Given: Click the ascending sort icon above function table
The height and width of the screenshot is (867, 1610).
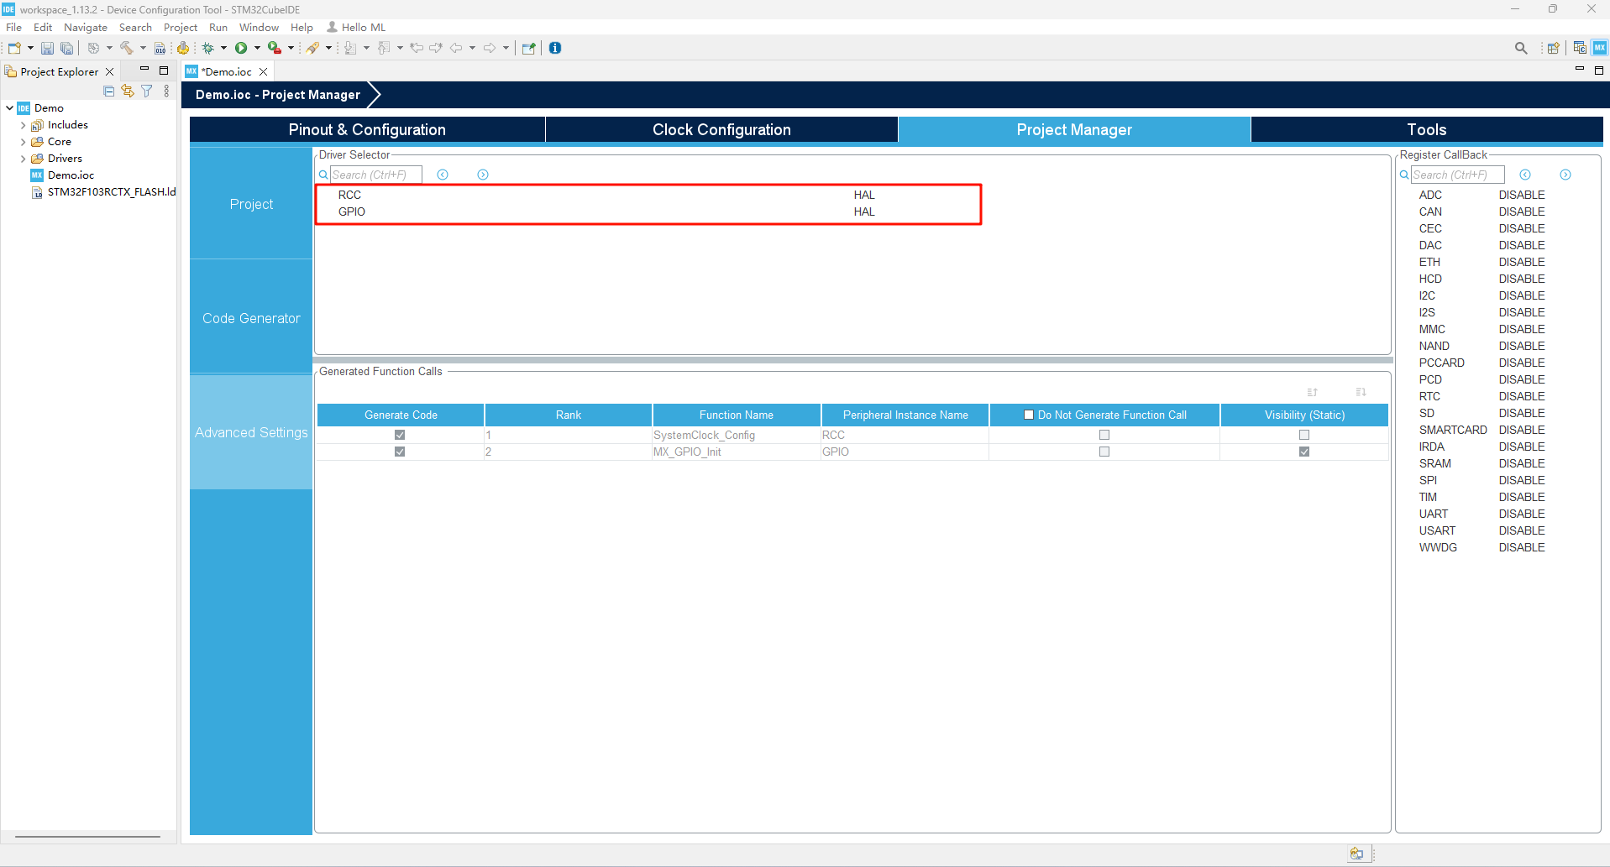Looking at the screenshot, I should pyautogui.click(x=1313, y=392).
